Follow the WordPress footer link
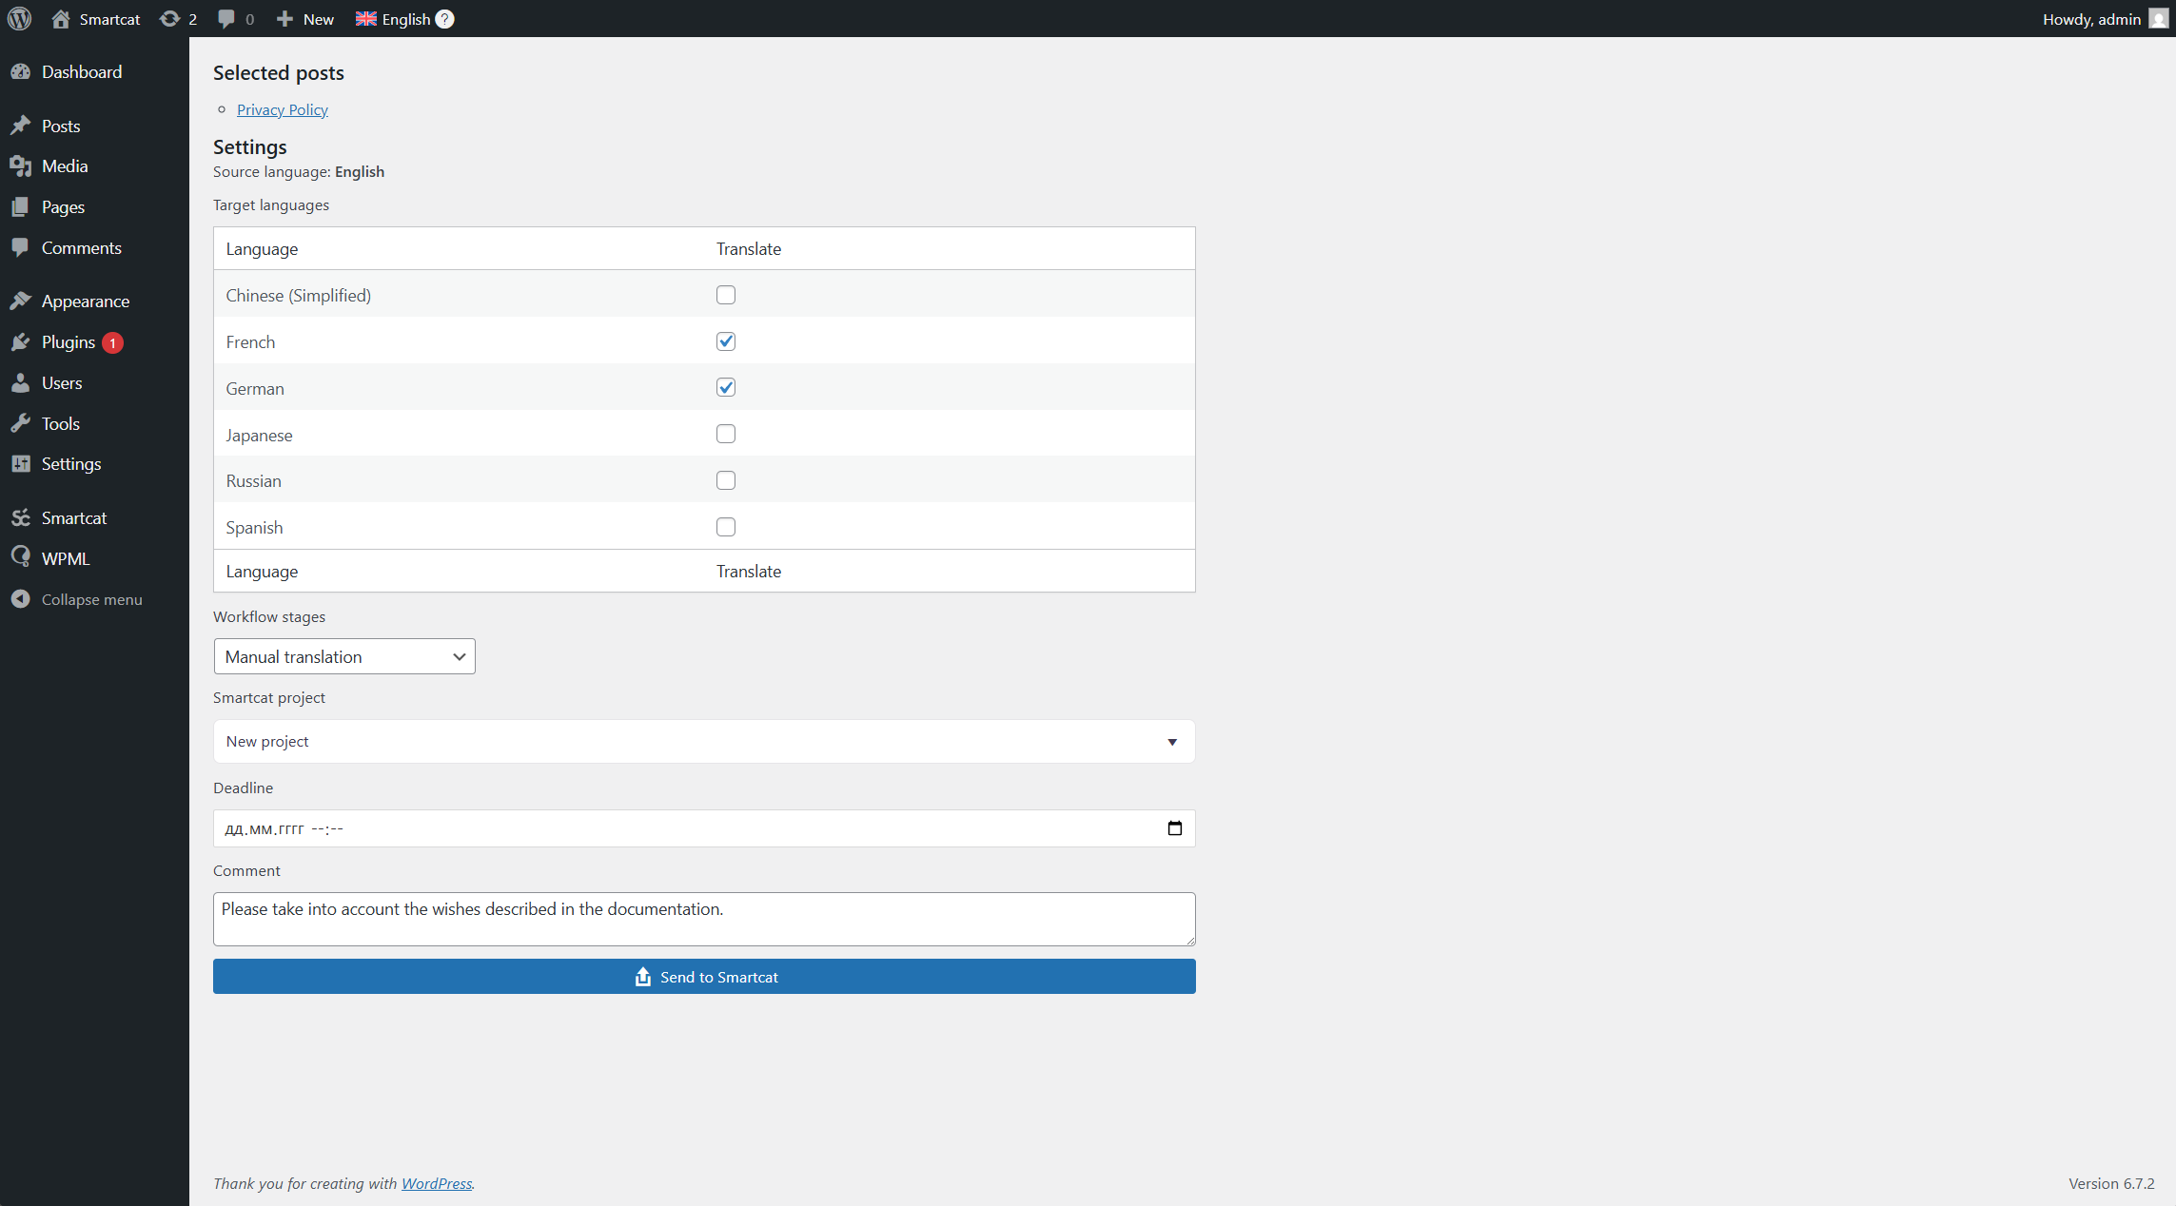 [437, 1183]
